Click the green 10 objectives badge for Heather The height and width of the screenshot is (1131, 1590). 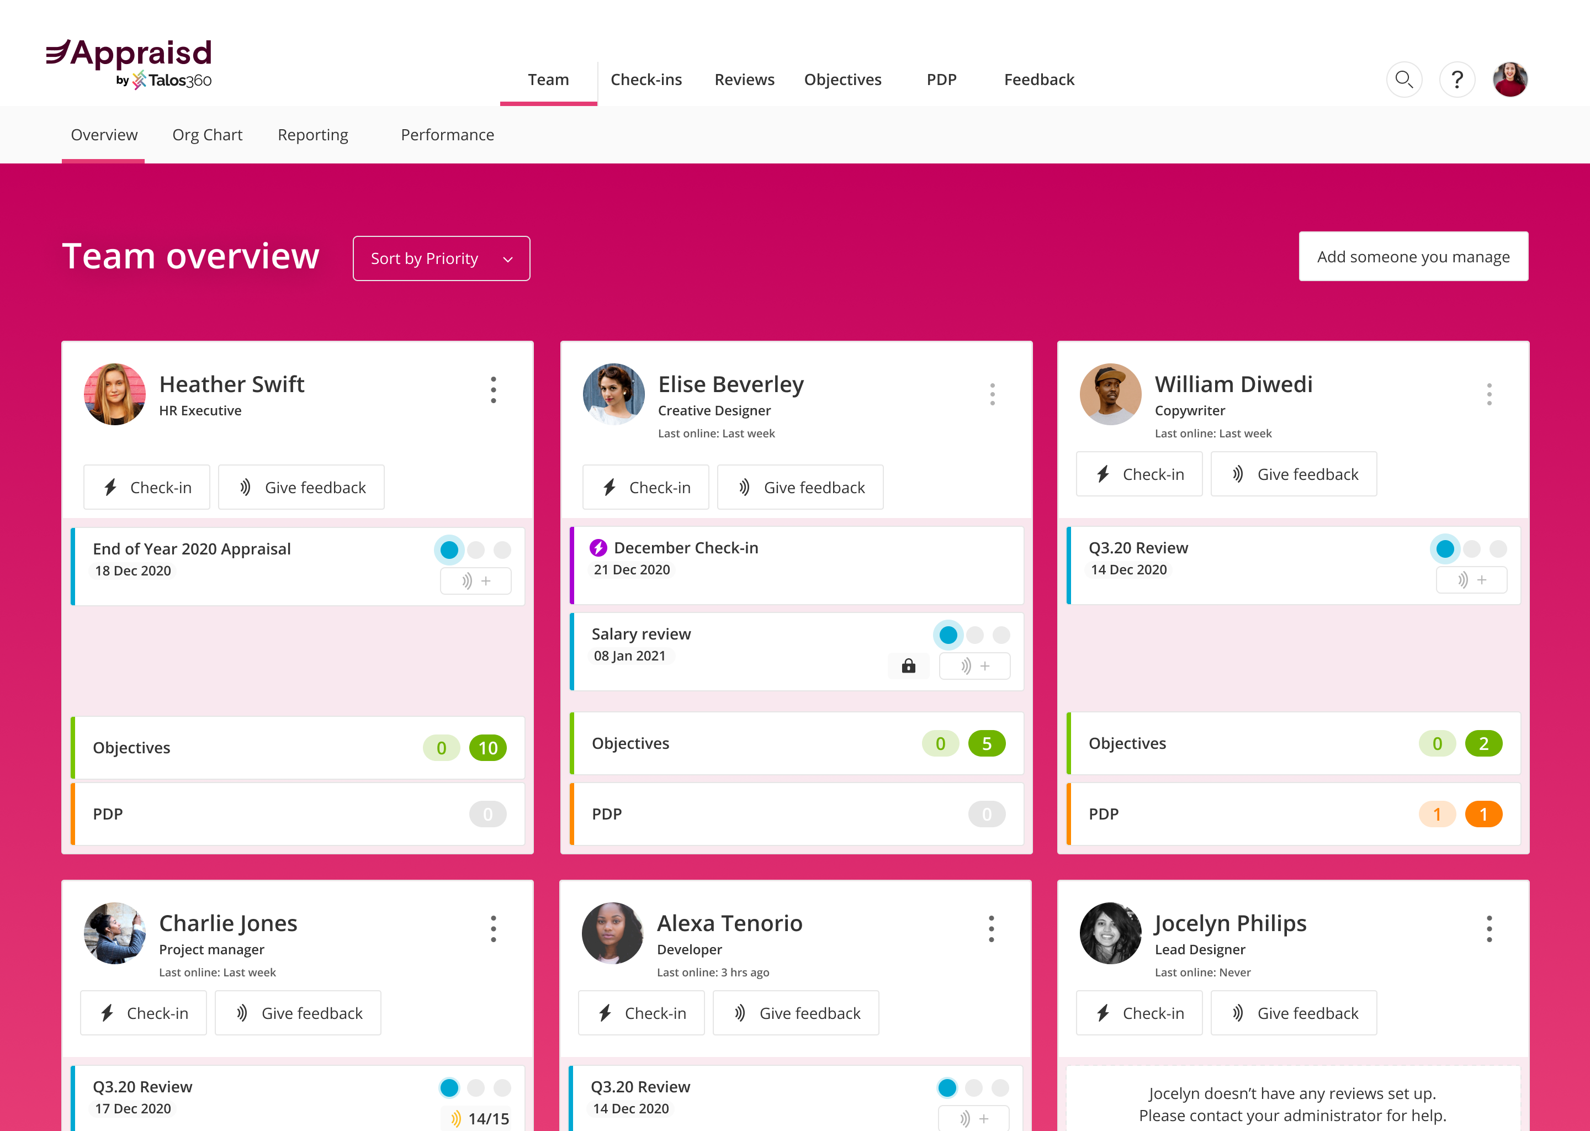(x=487, y=748)
